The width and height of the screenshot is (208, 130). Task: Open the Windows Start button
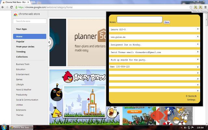pos(4,127)
